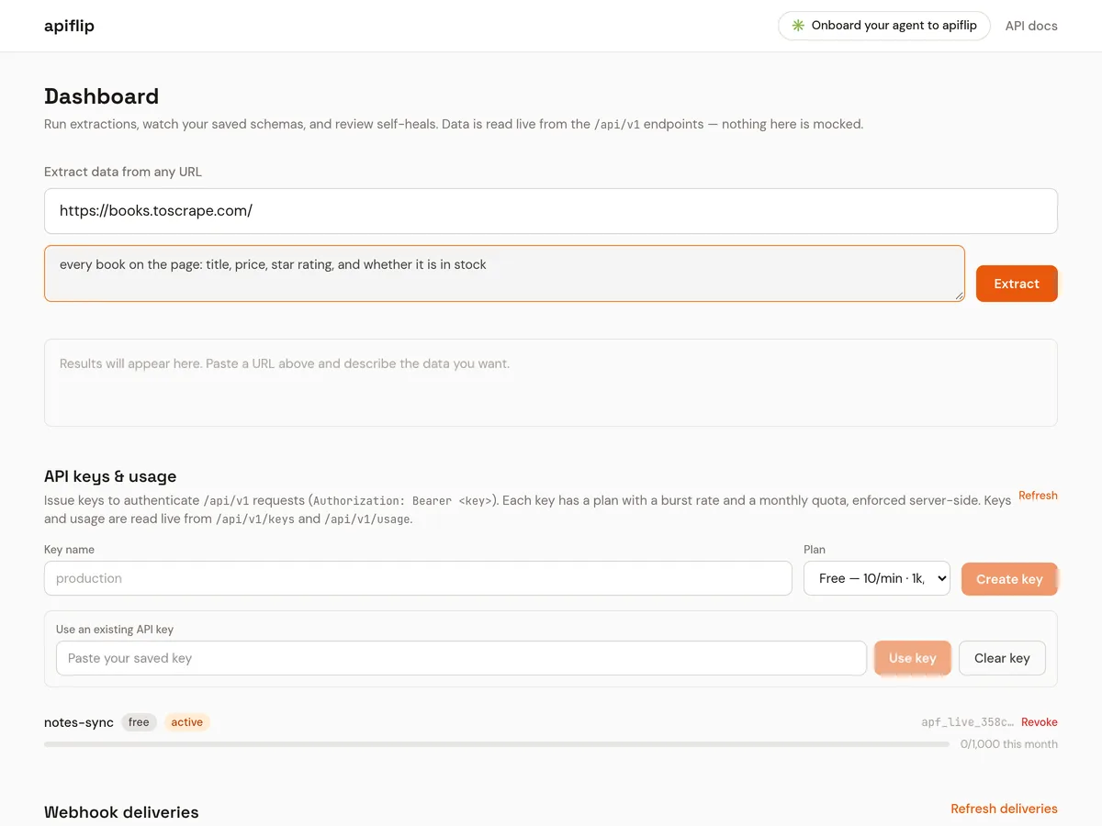Revoke the notes-sync key
This screenshot has height=826, width=1102.
tap(1040, 722)
